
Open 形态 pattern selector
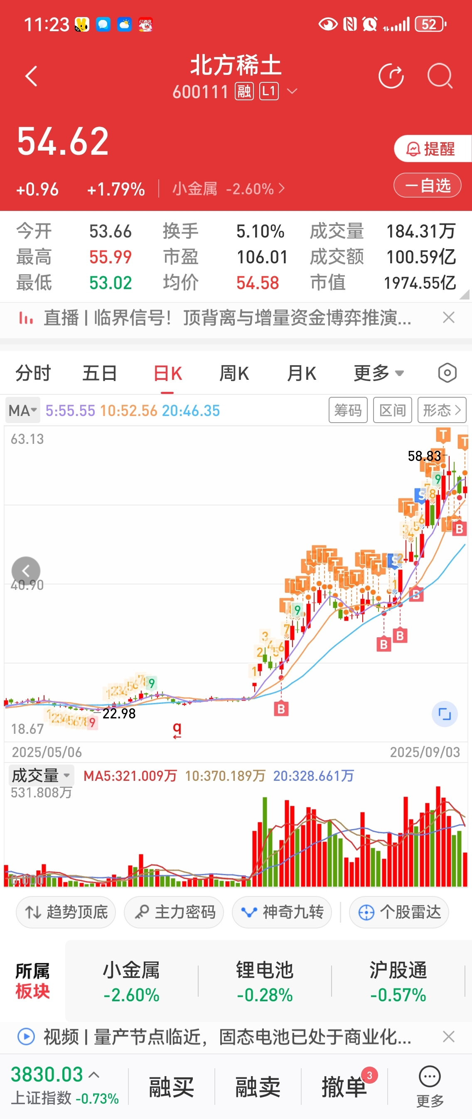pos(442,410)
